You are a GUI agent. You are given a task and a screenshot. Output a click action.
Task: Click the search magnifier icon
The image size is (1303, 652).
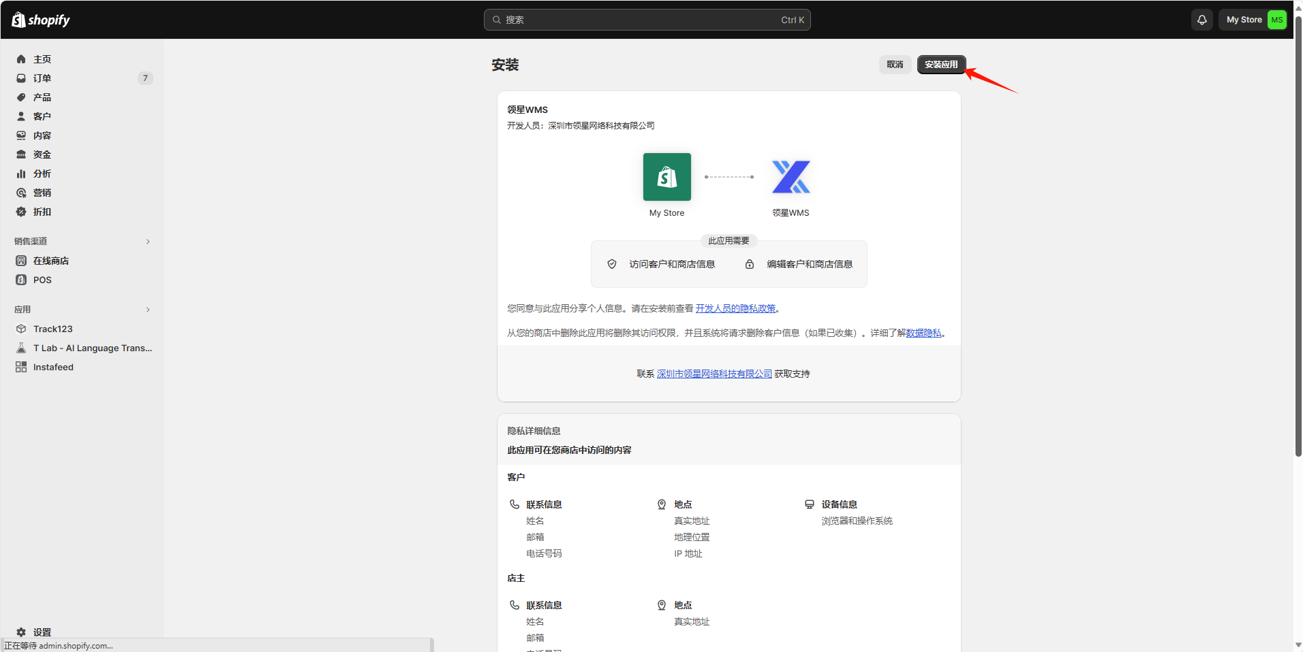click(x=497, y=20)
